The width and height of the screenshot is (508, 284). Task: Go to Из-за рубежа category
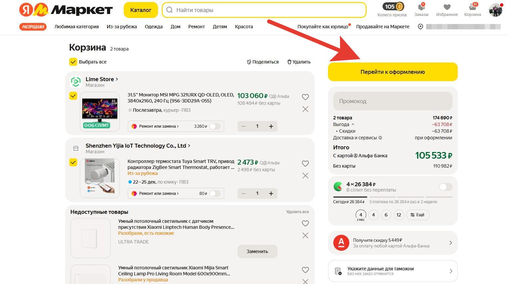[122, 27]
